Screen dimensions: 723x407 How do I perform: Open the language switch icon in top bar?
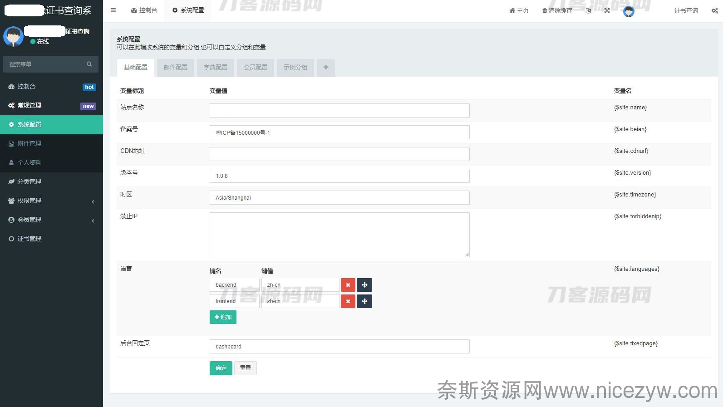[589, 10]
